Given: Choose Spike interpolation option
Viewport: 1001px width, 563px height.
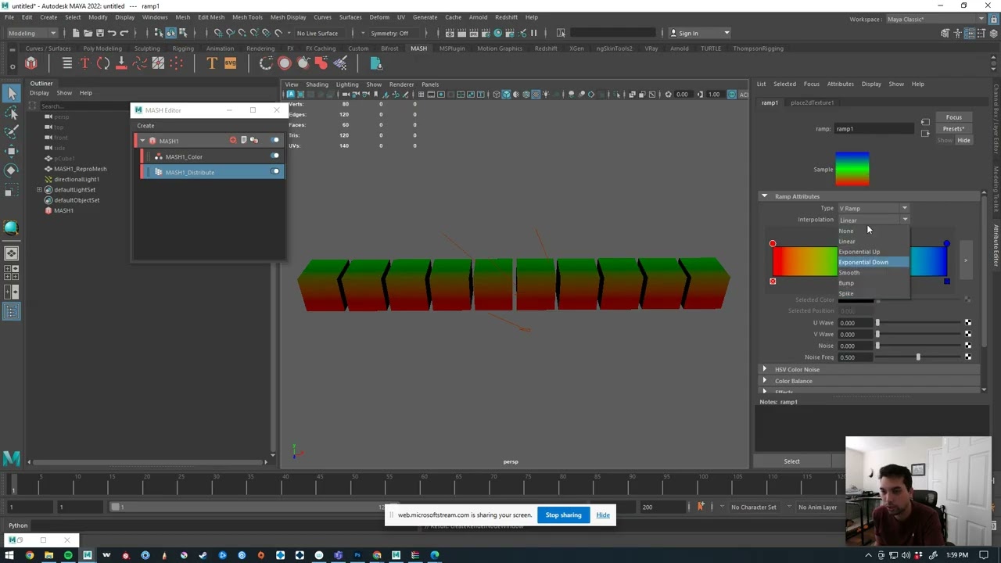Looking at the screenshot, I should coord(874,293).
